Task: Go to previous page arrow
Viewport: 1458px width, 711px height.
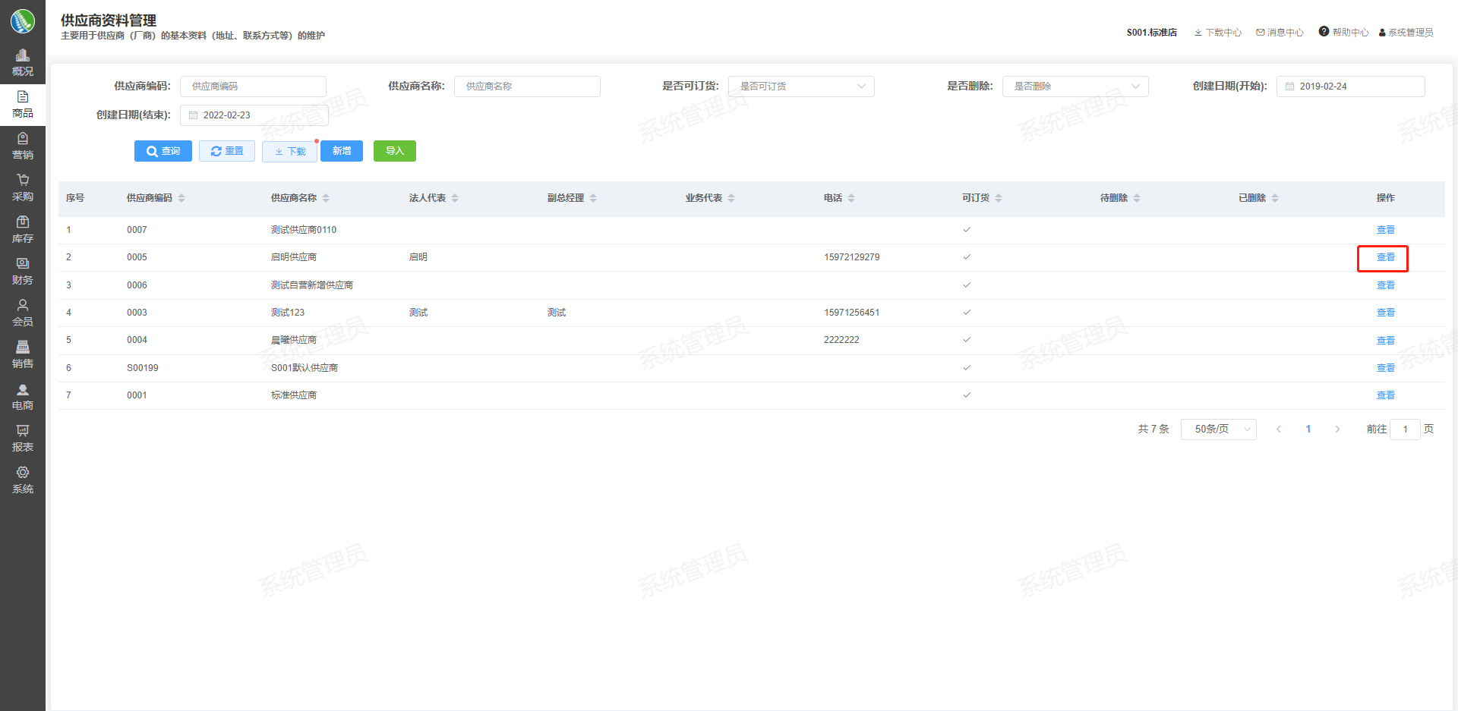Action: pyautogui.click(x=1279, y=429)
